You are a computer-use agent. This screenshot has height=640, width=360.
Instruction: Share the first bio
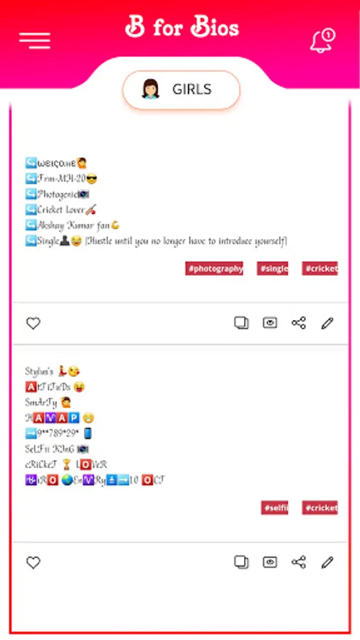(x=299, y=323)
